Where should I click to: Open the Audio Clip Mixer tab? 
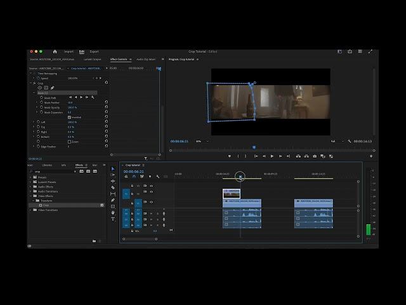click(x=146, y=59)
